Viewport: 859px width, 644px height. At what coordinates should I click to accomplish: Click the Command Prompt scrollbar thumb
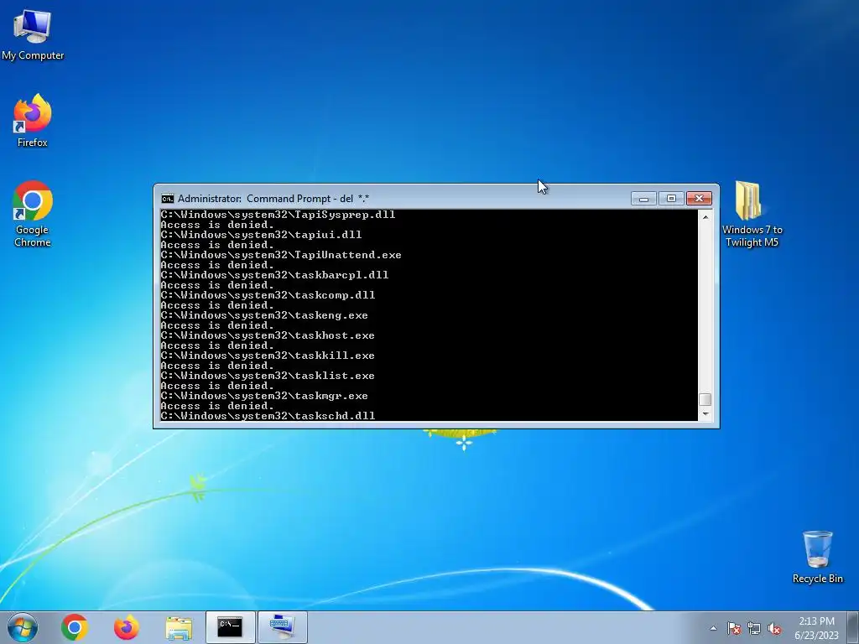pos(705,399)
